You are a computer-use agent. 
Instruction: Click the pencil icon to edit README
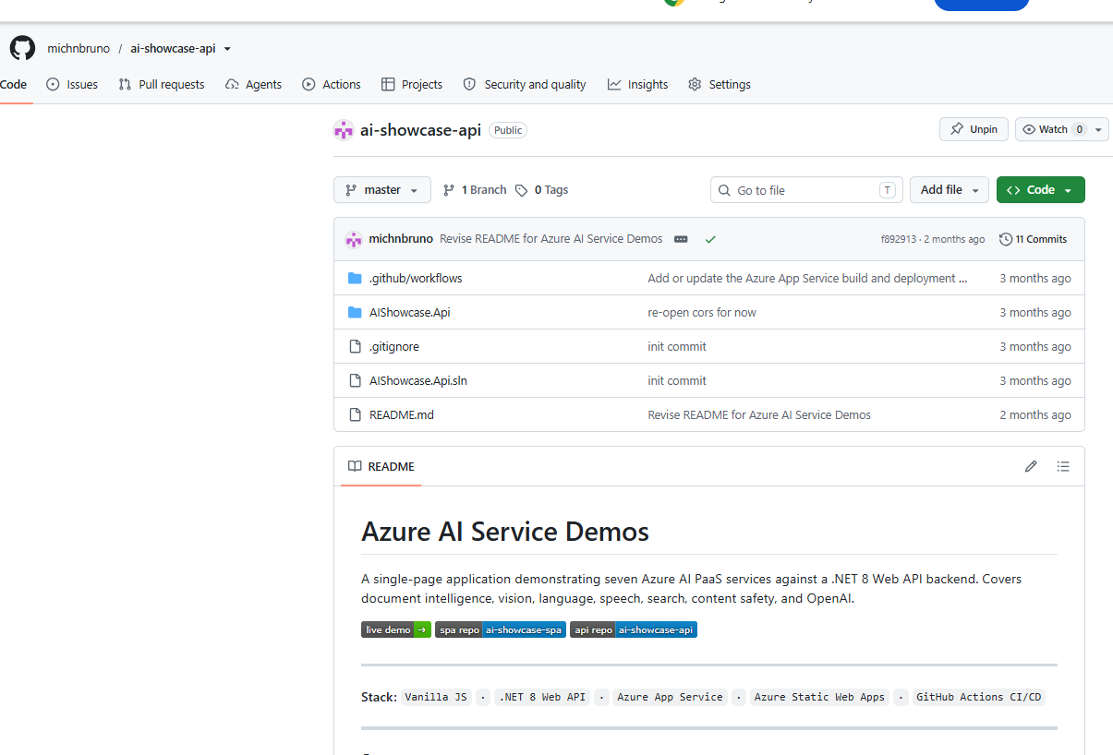[x=1031, y=466]
